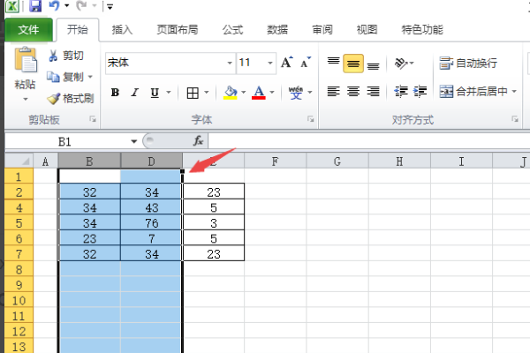The height and width of the screenshot is (353, 530).
Task: Open the 文件 tab
Action: tap(29, 30)
